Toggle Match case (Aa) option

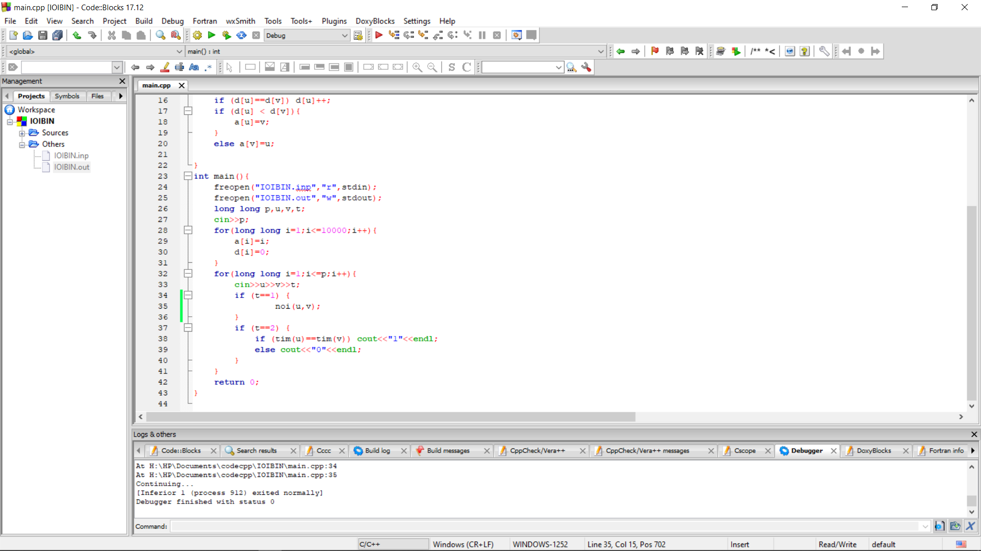[x=194, y=67]
